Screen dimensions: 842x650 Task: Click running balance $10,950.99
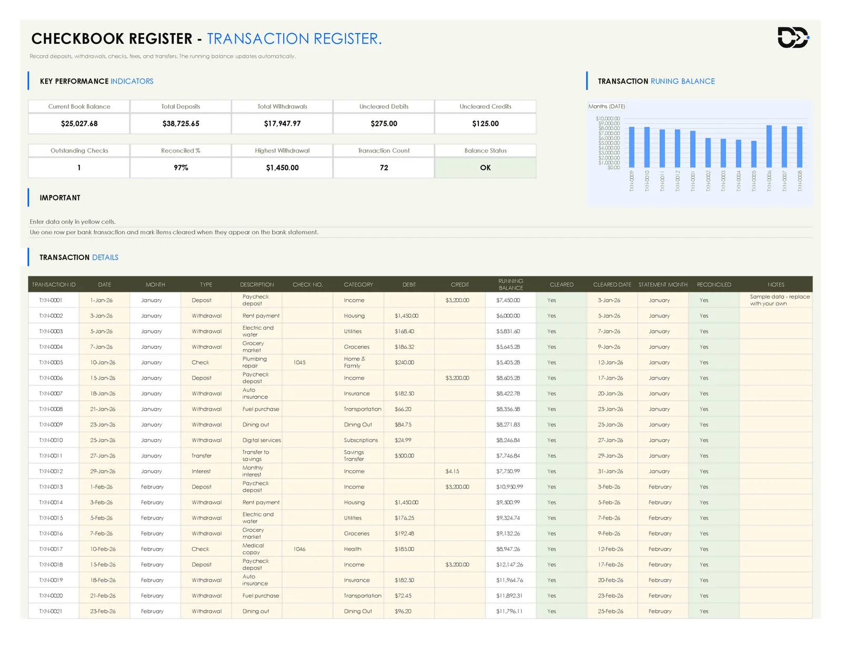(509, 487)
